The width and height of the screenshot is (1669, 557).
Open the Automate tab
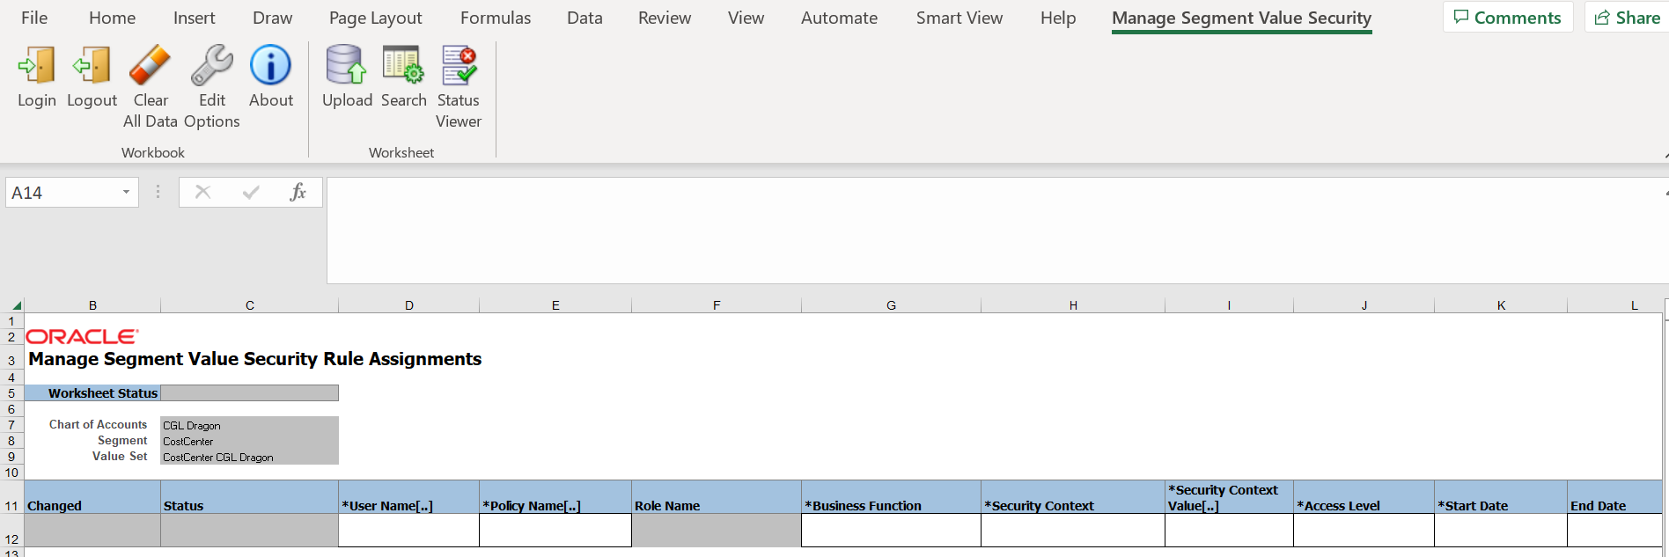coord(839,18)
